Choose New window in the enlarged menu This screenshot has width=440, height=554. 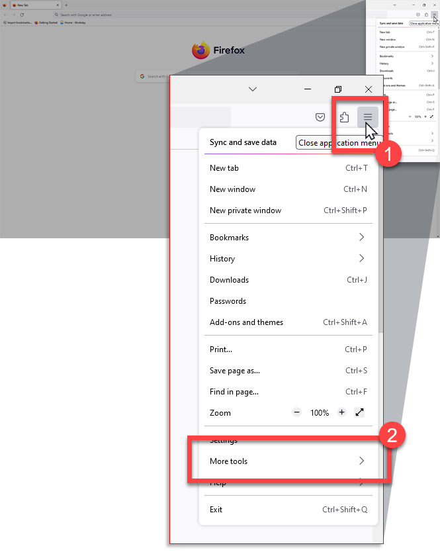288,189
